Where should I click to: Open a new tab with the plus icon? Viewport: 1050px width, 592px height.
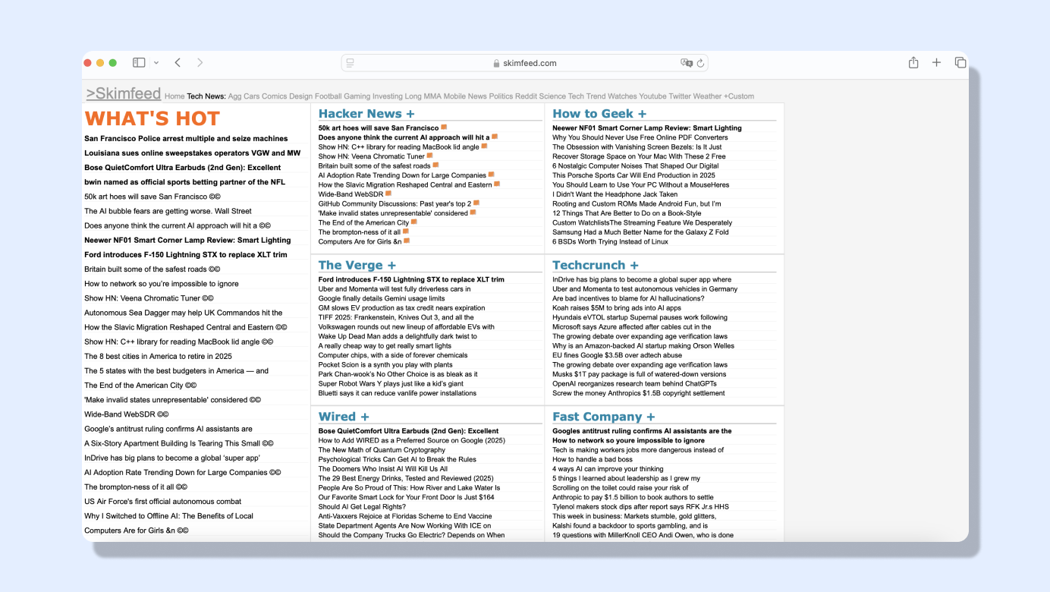point(937,63)
